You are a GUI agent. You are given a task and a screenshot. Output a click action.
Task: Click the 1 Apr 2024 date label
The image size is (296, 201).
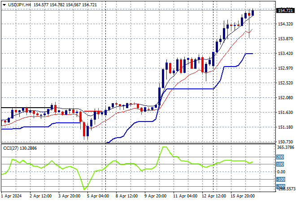coord(13,196)
